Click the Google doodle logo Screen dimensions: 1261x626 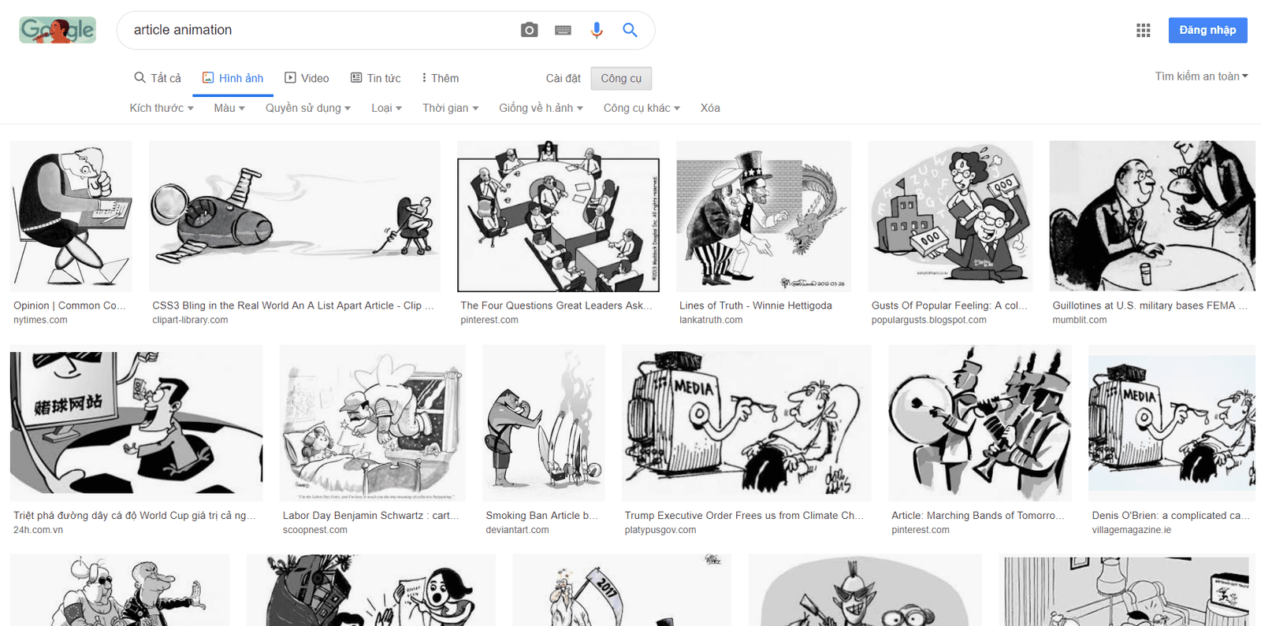coord(58,30)
